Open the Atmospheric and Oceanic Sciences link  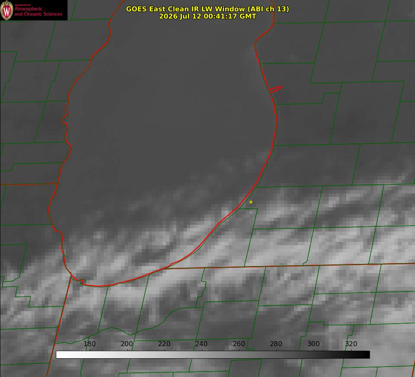pos(38,11)
